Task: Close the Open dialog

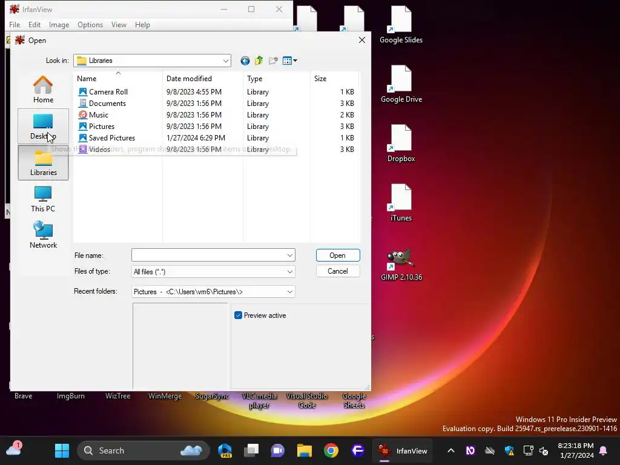Action: pos(362,40)
